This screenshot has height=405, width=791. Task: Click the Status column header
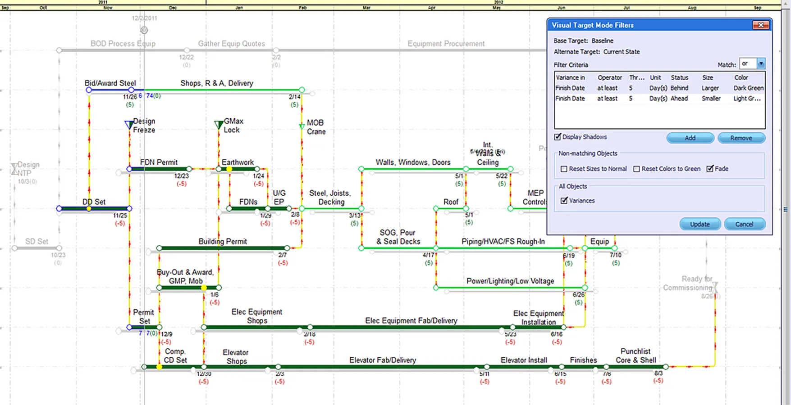pyautogui.click(x=679, y=77)
